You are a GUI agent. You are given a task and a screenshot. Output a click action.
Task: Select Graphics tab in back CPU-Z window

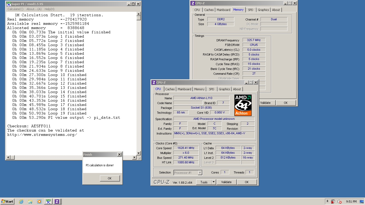263,10
